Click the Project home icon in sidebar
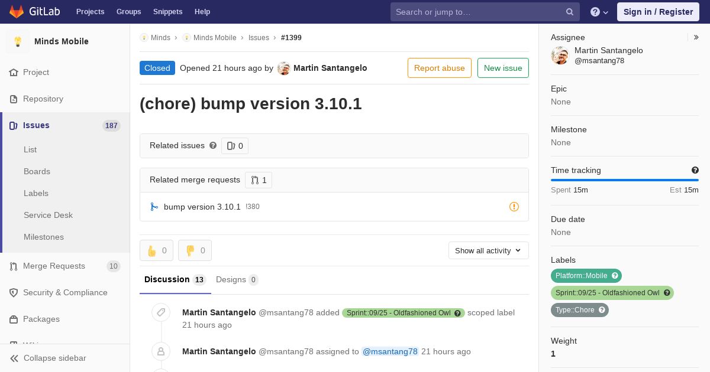 pos(14,73)
